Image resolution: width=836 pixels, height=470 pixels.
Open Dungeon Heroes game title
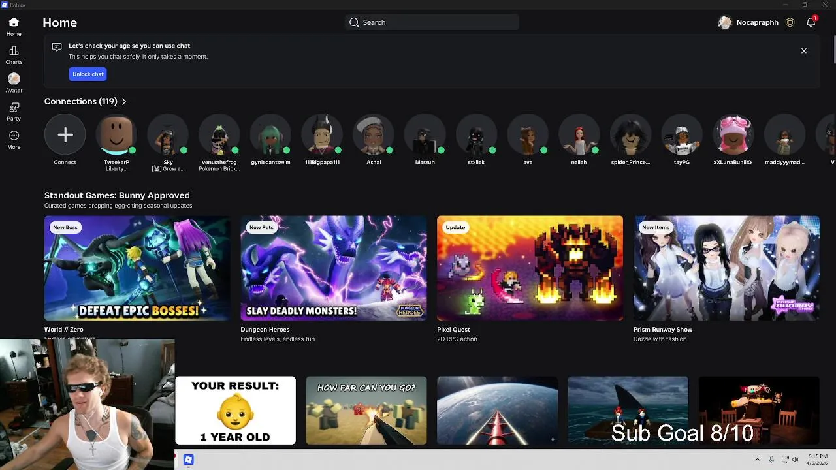click(x=265, y=330)
